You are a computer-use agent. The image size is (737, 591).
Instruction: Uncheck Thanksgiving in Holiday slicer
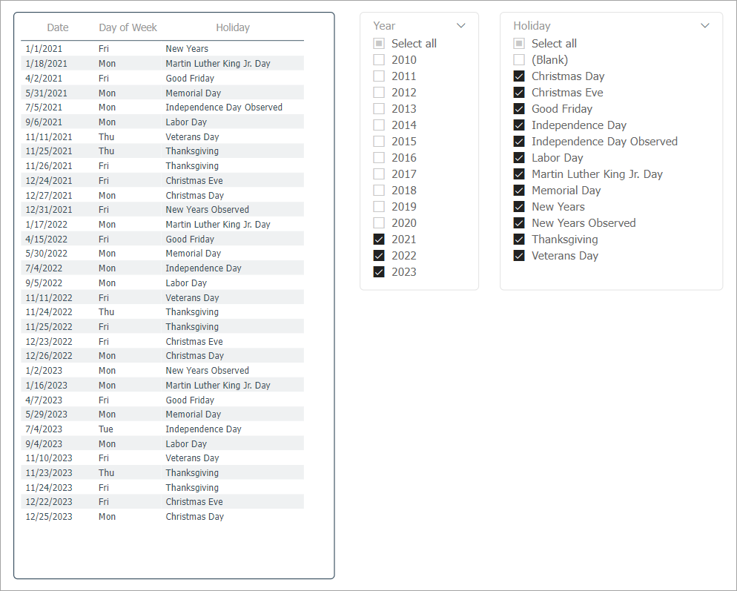519,240
